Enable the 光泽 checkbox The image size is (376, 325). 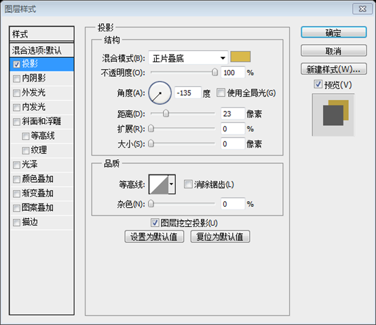(x=16, y=165)
